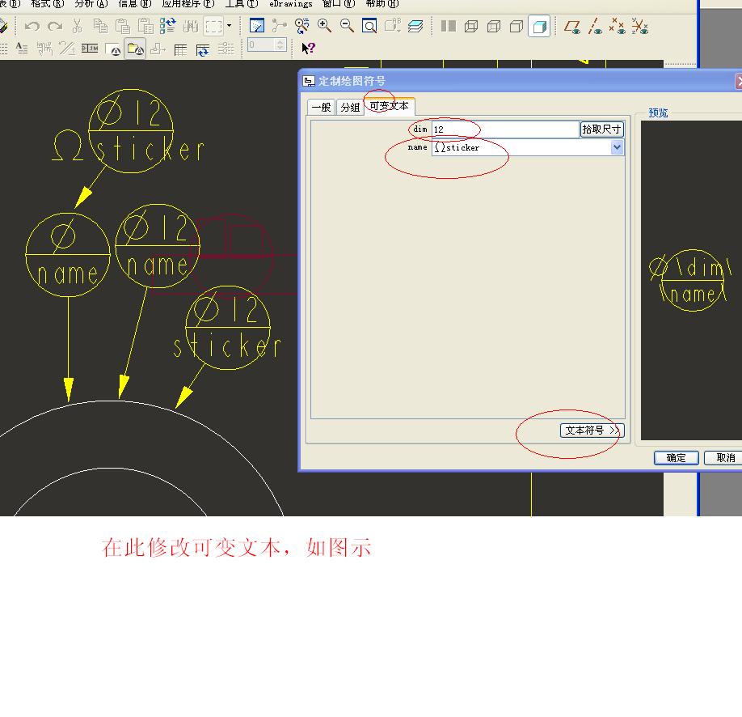Image resolution: width=742 pixels, height=717 pixels.
Task: Click the symbol instance insert icon
Action: click(113, 49)
